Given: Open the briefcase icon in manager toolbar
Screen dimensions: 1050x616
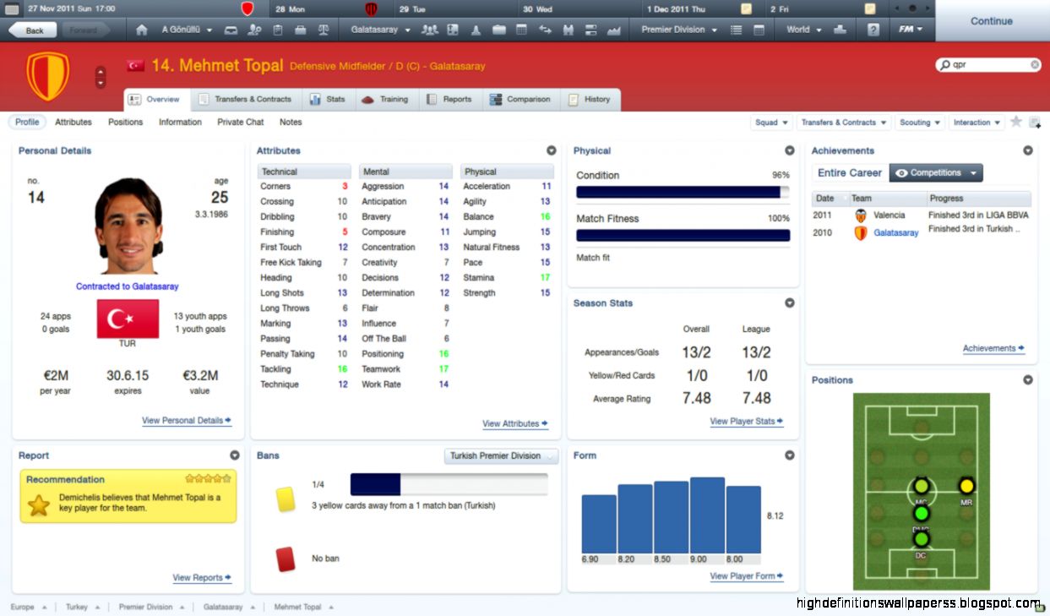Looking at the screenshot, I should 300,30.
